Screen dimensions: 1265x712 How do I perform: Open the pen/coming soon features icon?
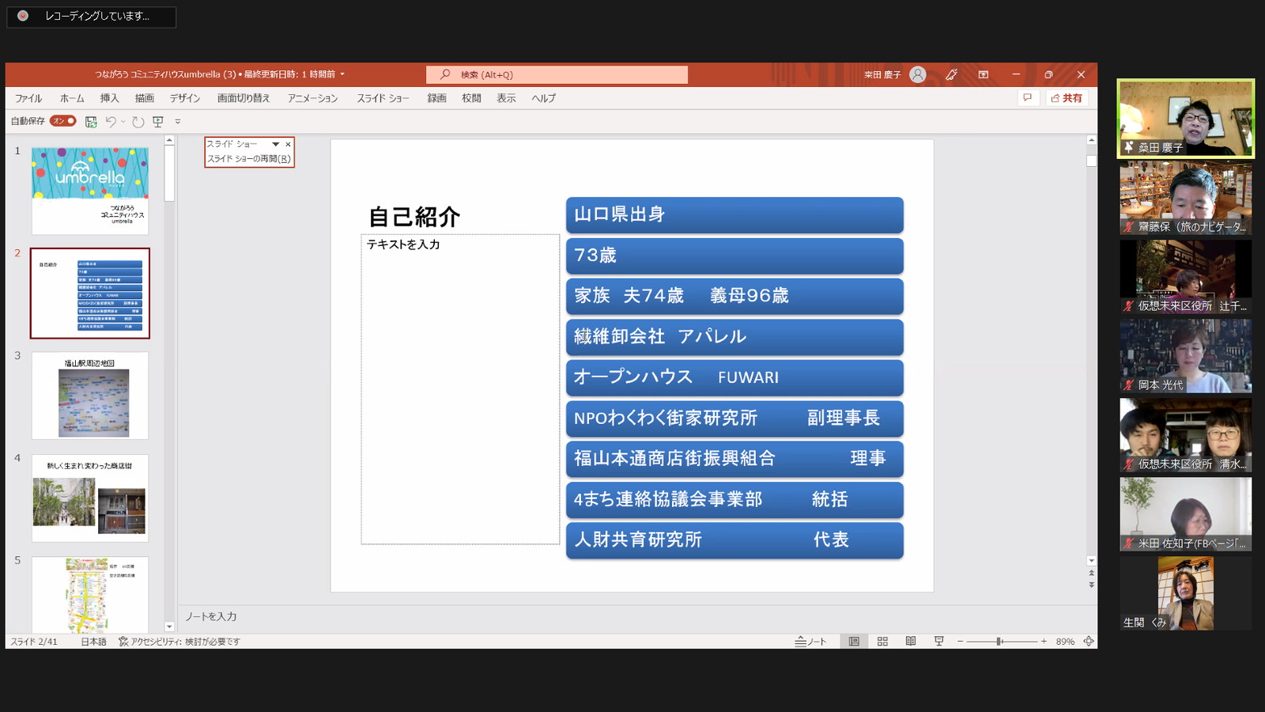[x=951, y=74]
